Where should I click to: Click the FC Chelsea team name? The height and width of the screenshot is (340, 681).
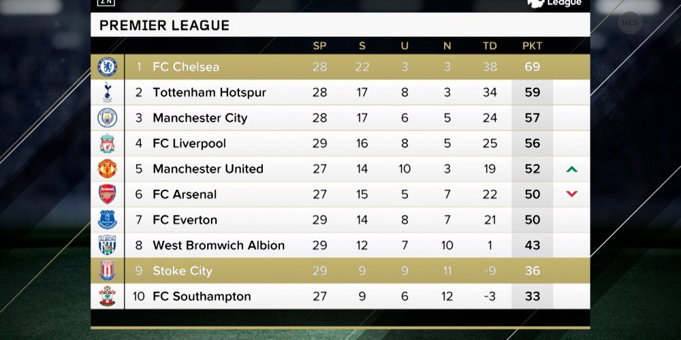pos(186,67)
